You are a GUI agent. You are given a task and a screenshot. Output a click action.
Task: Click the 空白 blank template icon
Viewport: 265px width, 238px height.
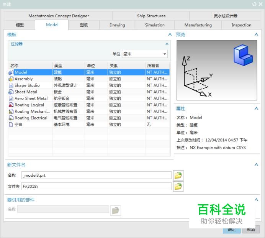click(11, 125)
